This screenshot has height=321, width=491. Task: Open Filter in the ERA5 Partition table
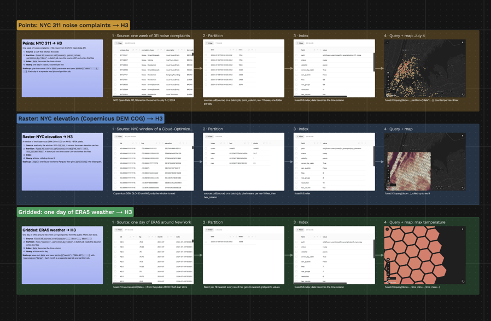(209, 230)
